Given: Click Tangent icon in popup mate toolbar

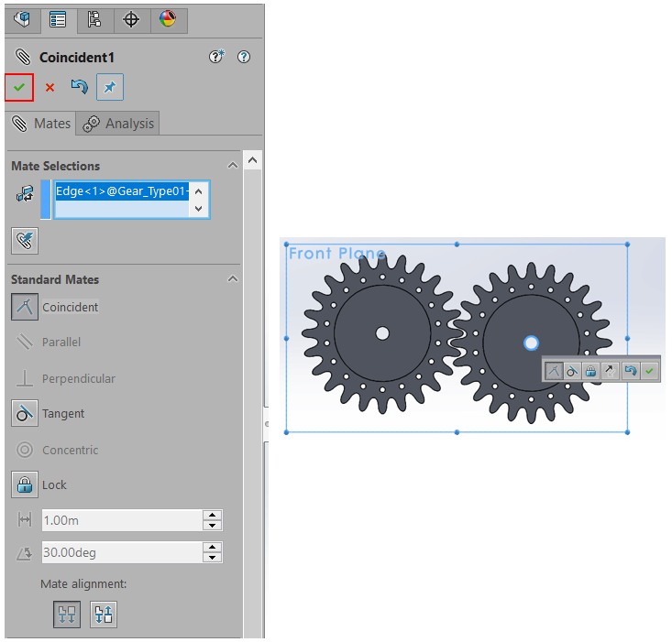Looking at the screenshot, I should click(x=572, y=371).
